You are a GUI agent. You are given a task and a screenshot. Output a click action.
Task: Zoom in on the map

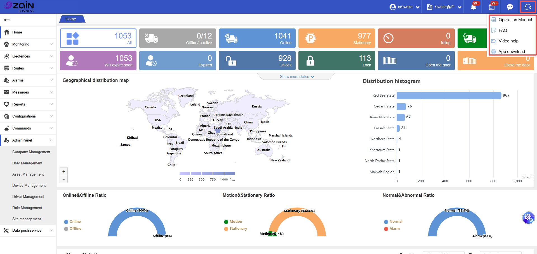[64, 172]
